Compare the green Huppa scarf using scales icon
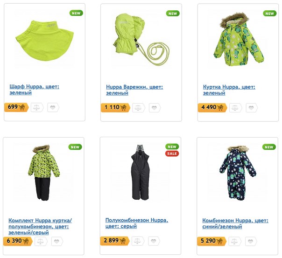 pos(37,107)
